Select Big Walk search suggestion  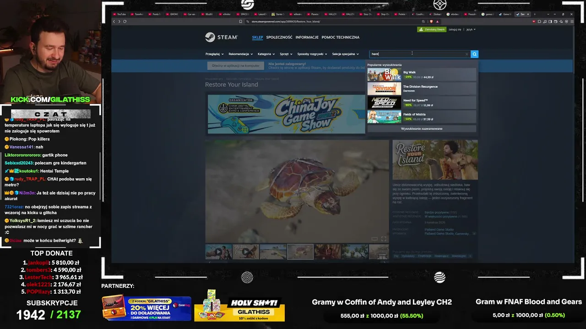422,74
